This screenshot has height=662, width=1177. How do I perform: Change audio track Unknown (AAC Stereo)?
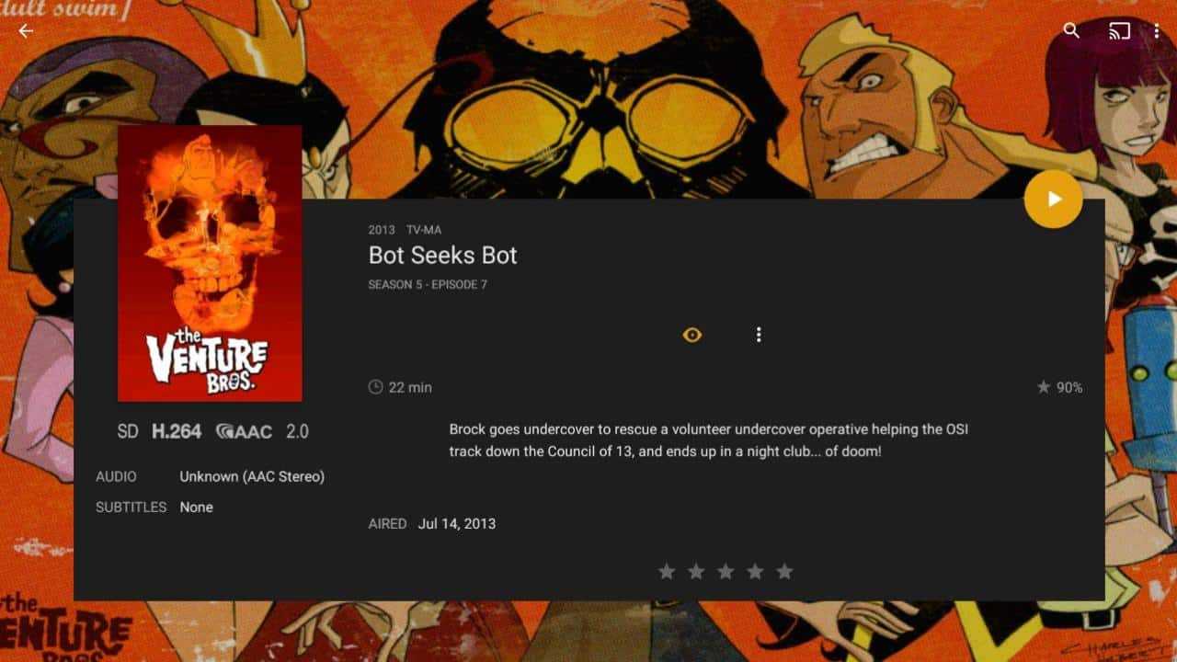click(252, 476)
